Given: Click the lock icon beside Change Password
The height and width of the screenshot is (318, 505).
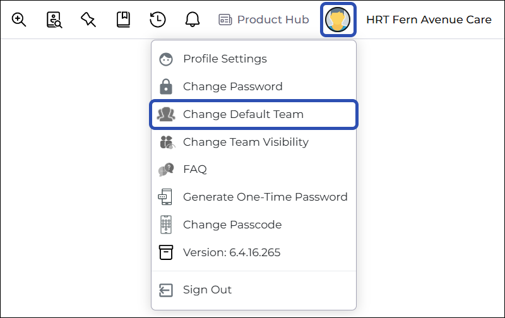Looking at the screenshot, I should 166,86.
